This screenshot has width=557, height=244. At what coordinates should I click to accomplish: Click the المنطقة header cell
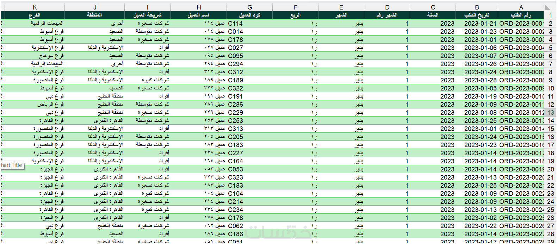tap(94, 15)
